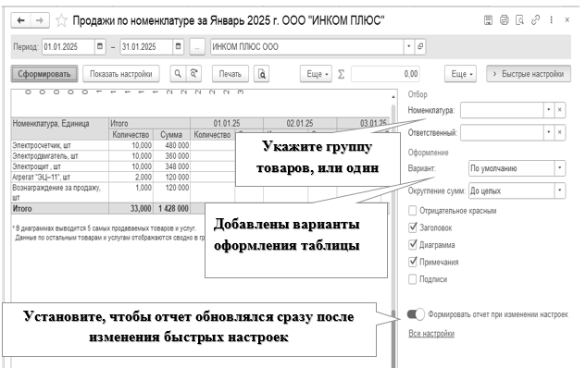
Task: Uncheck the Диаграмма checkbox
Action: (413, 245)
